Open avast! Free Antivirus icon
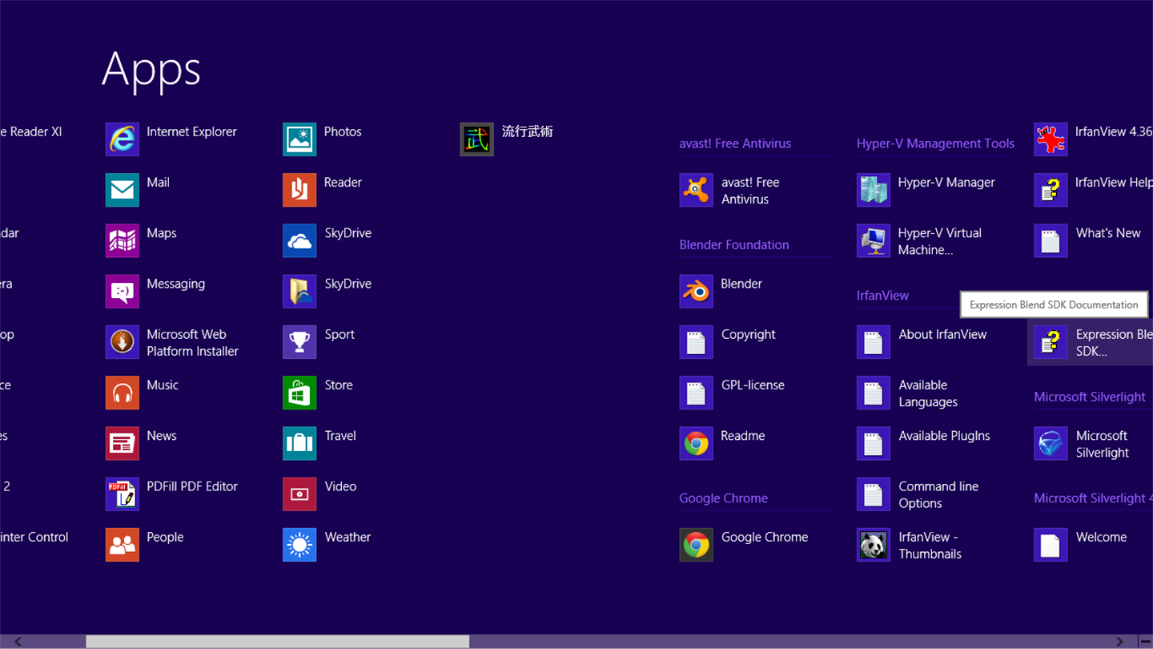 tap(696, 190)
